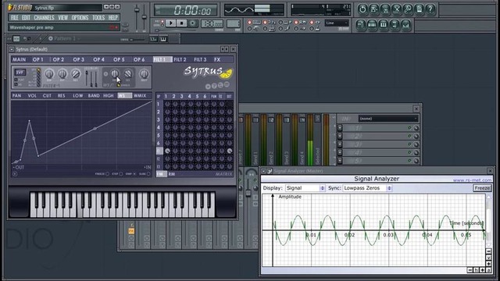Select the WMIX envelope tab
Viewport: 500px width, 281px height.
[x=140, y=95]
